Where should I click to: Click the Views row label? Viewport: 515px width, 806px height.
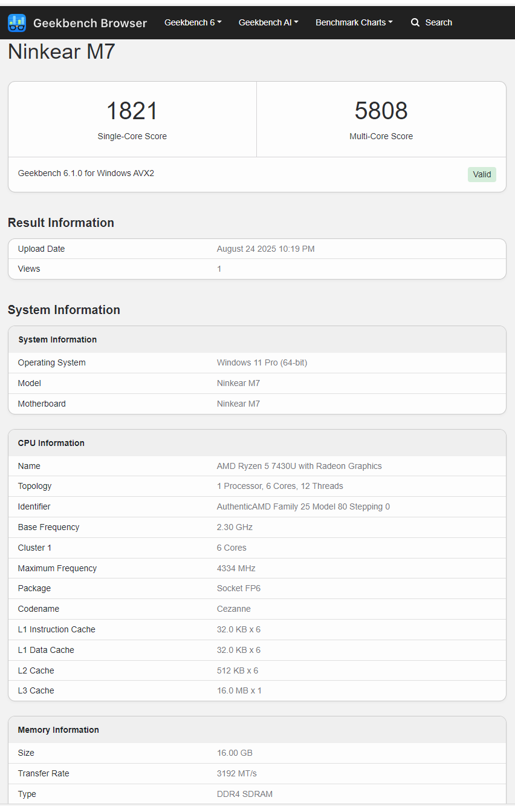[29, 269]
